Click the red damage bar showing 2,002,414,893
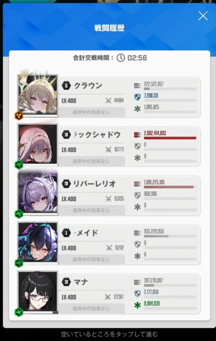This screenshot has width=216, height=341. click(170, 138)
